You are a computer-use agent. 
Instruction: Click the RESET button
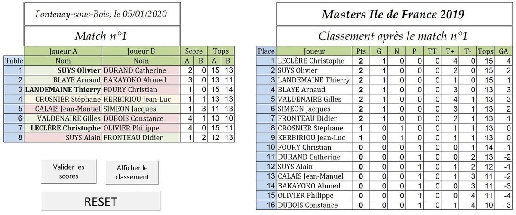[x=101, y=202]
